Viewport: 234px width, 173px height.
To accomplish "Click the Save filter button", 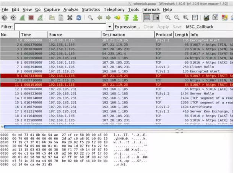I will pyautogui.click(x=177, y=27).
